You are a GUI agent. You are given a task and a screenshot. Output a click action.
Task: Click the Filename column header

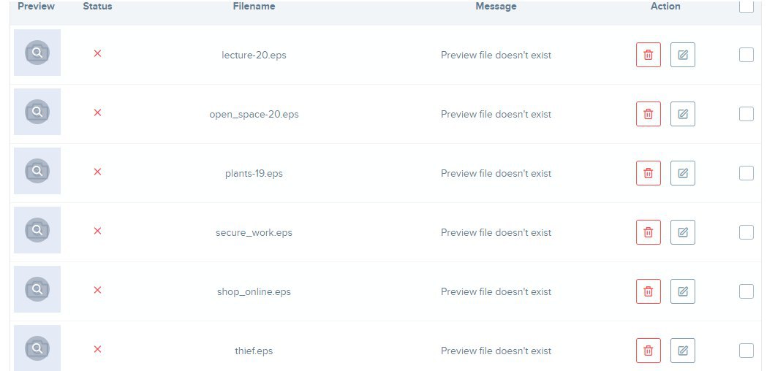coord(254,7)
